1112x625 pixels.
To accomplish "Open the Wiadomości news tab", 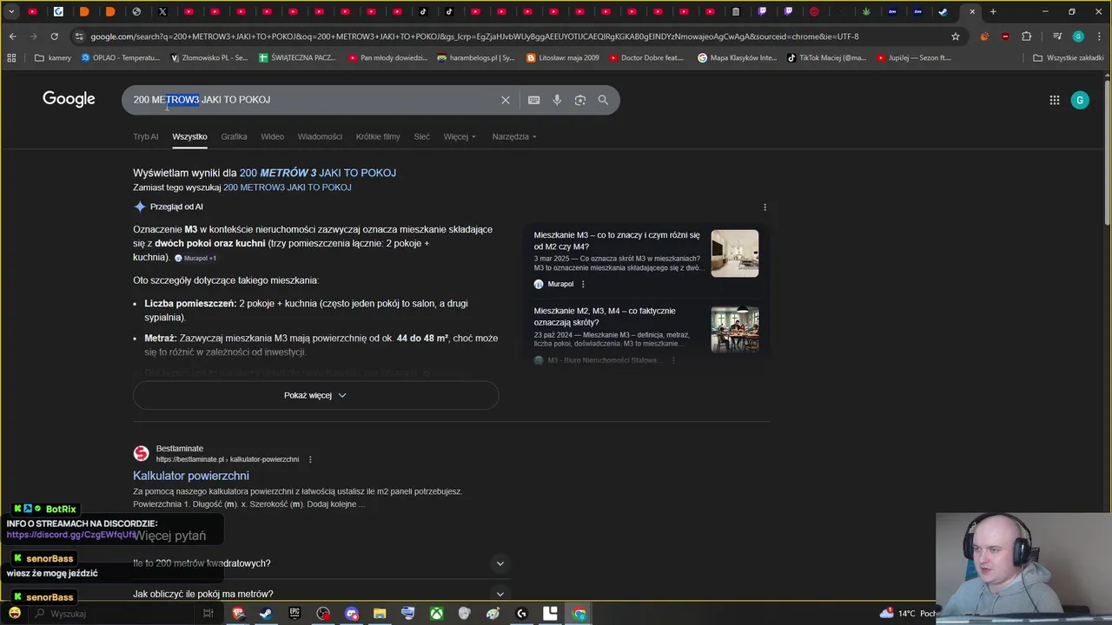I will pyautogui.click(x=320, y=136).
